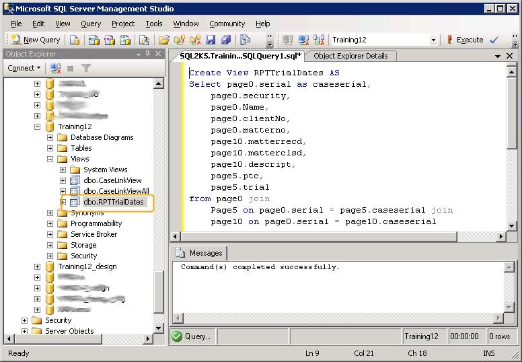Start an Analysis Services XMLA query
Viewport: 522px width, 362px height.
pos(125,40)
